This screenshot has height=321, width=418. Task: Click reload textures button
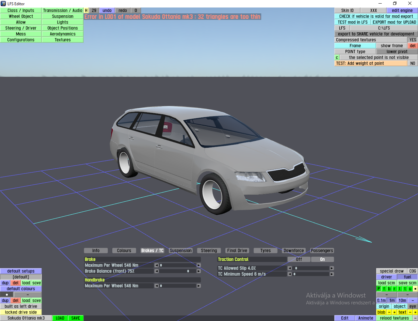(x=394, y=318)
